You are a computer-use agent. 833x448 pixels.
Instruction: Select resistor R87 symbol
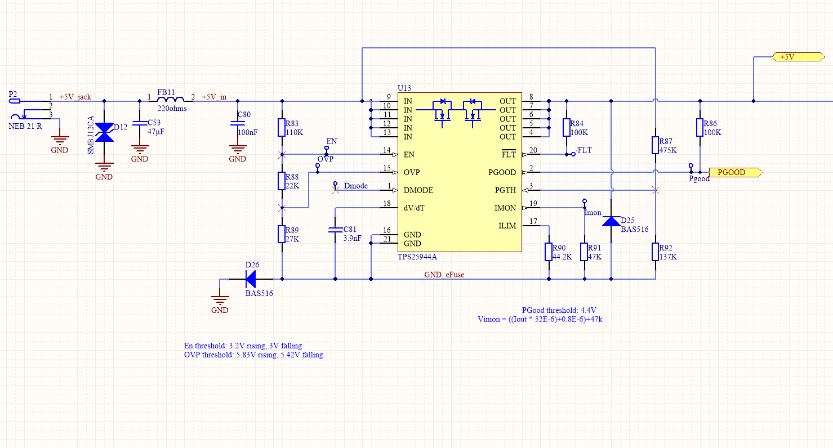[655, 145]
